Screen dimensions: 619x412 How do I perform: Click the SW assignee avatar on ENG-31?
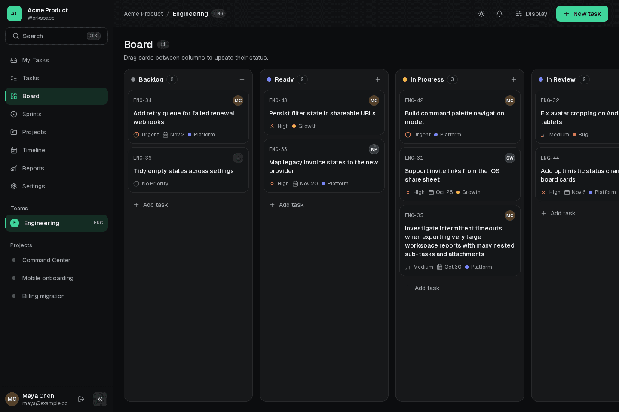[x=510, y=158]
